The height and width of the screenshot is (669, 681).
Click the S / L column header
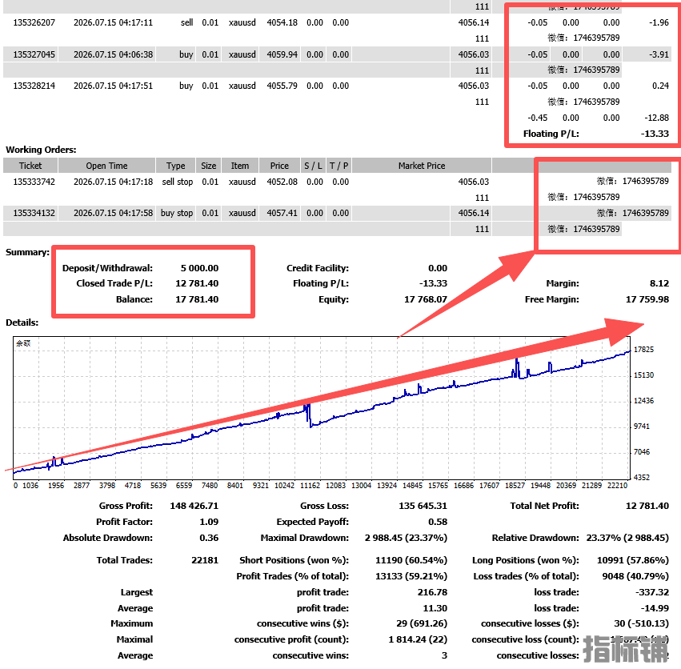coord(313,166)
